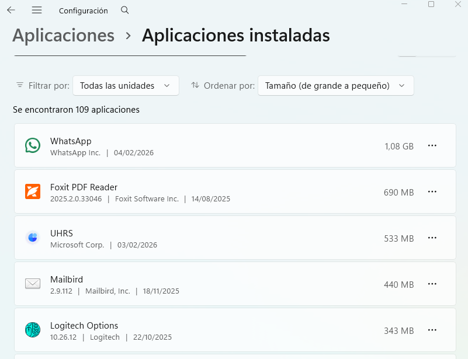Open the navigation hamburger menu
468x359 pixels.
(x=36, y=10)
